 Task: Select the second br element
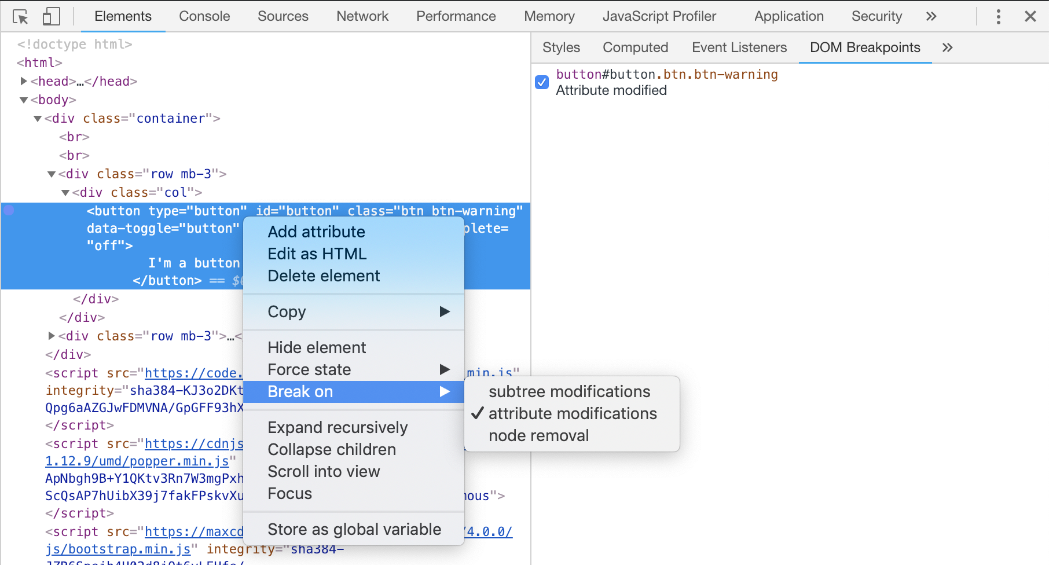[x=74, y=155]
